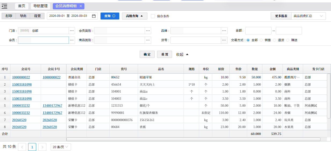Enable the 保存条件 checkbox
The height and width of the screenshot is (151, 331).
(x=153, y=16)
